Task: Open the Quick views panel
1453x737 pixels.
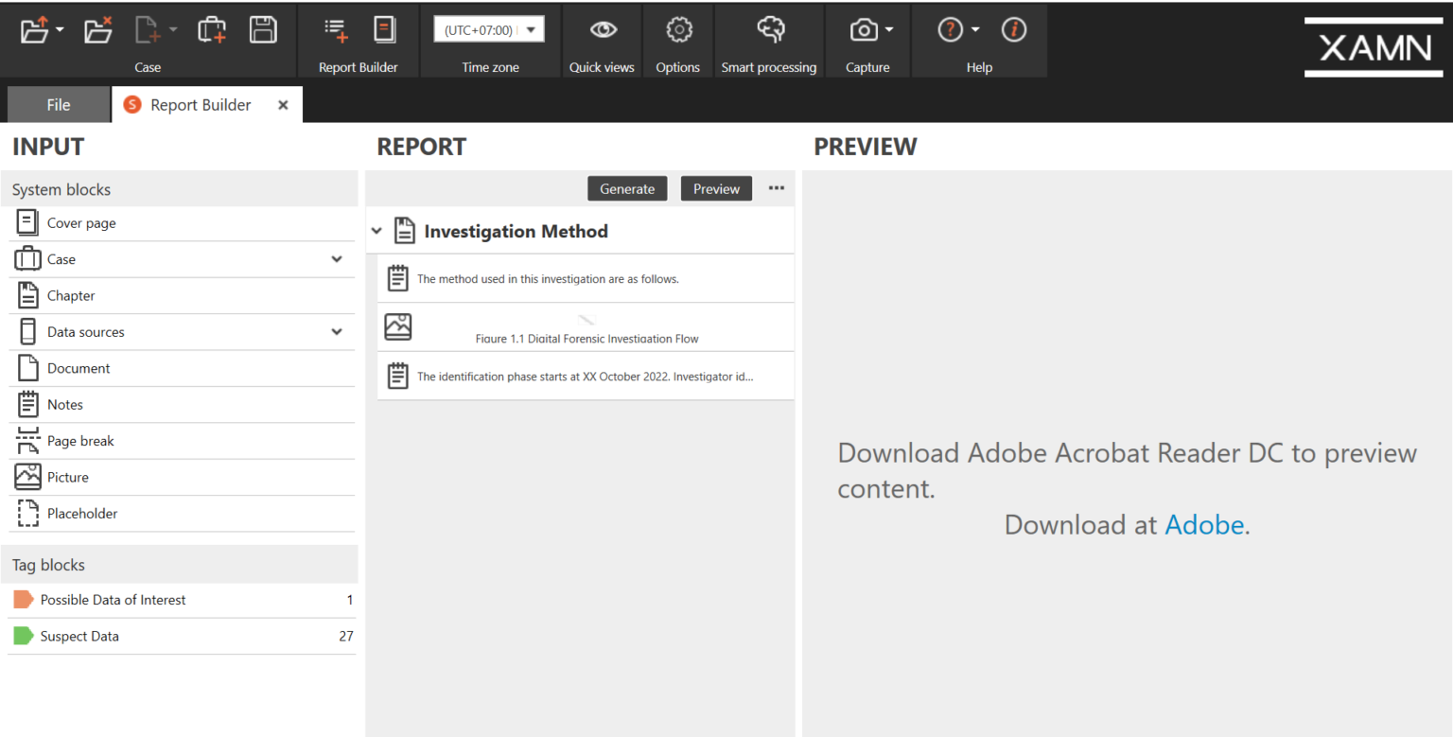Action: (x=602, y=40)
